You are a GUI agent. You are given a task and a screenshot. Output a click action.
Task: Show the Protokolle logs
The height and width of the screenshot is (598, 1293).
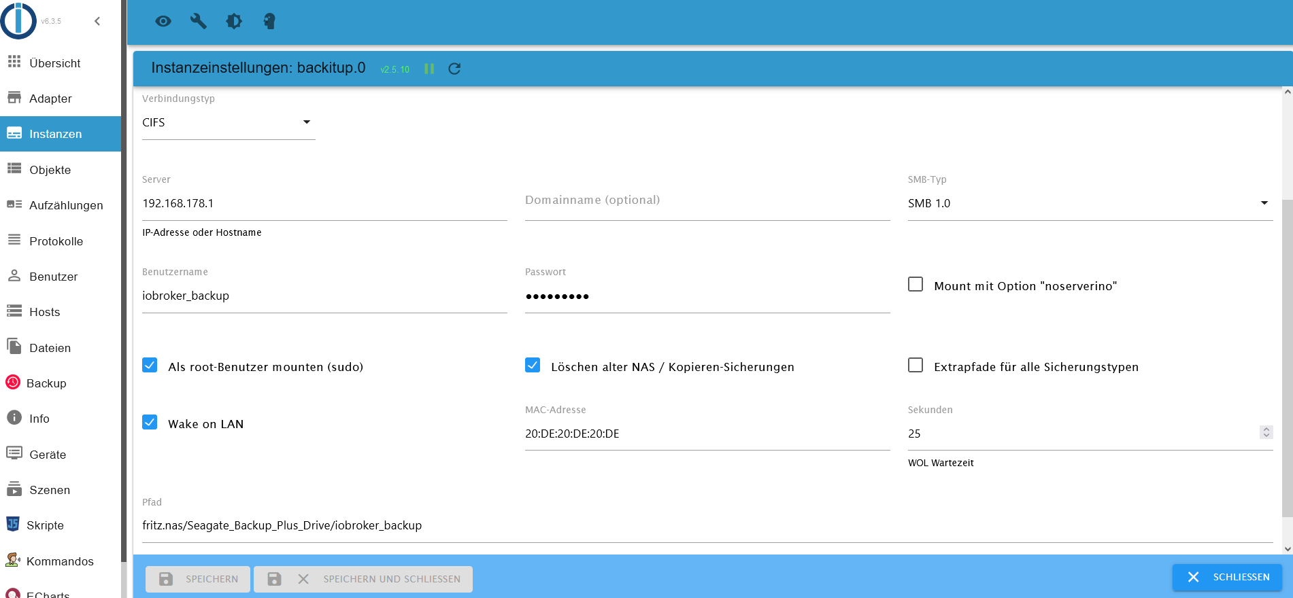[x=61, y=241]
